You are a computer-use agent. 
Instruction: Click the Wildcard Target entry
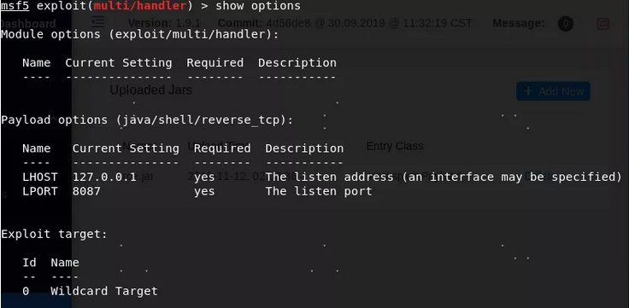104,291
